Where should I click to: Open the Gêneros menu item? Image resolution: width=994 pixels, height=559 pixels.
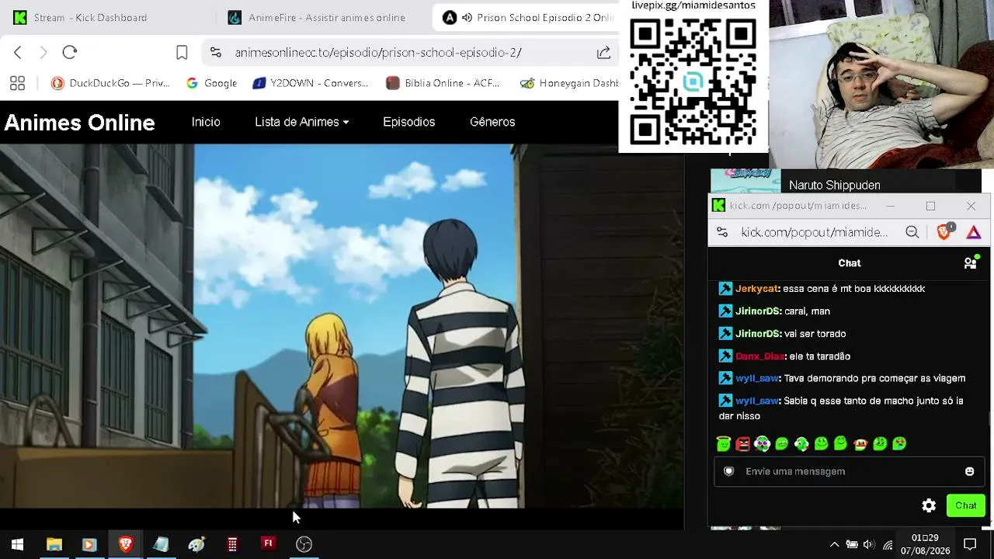(492, 122)
